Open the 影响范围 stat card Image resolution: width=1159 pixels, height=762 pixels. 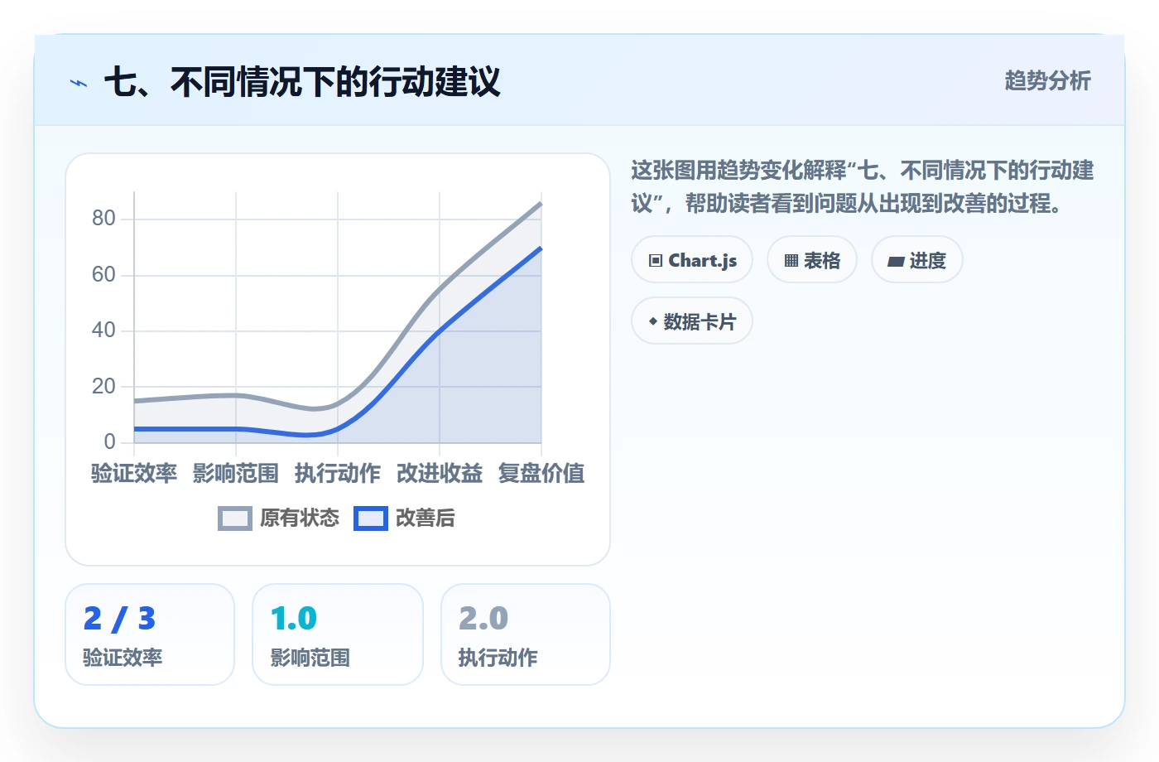(338, 634)
